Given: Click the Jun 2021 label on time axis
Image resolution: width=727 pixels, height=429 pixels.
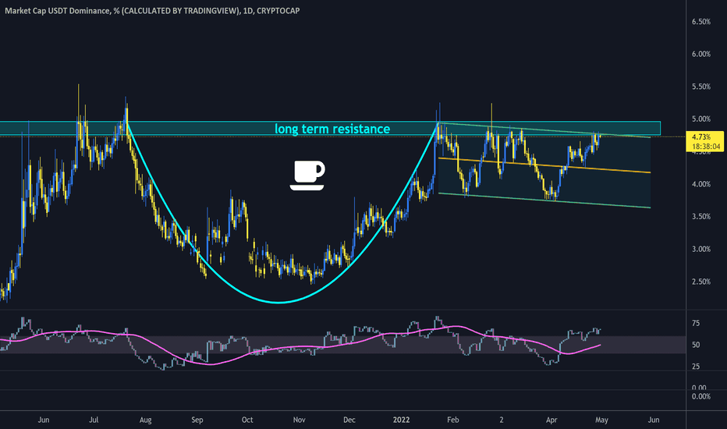Looking at the screenshot, I should click(x=43, y=420).
